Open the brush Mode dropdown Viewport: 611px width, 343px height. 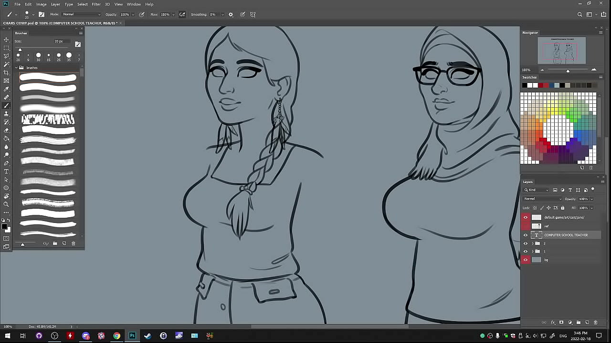81,14
